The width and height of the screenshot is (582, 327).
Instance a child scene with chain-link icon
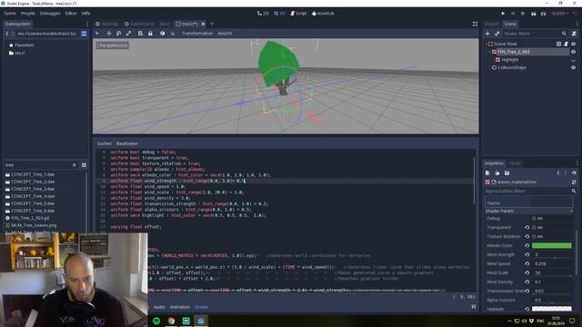pyautogui.click(x=497, y=34)
